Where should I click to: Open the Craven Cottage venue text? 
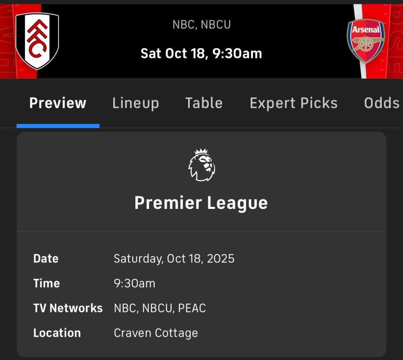coord(156,333)
